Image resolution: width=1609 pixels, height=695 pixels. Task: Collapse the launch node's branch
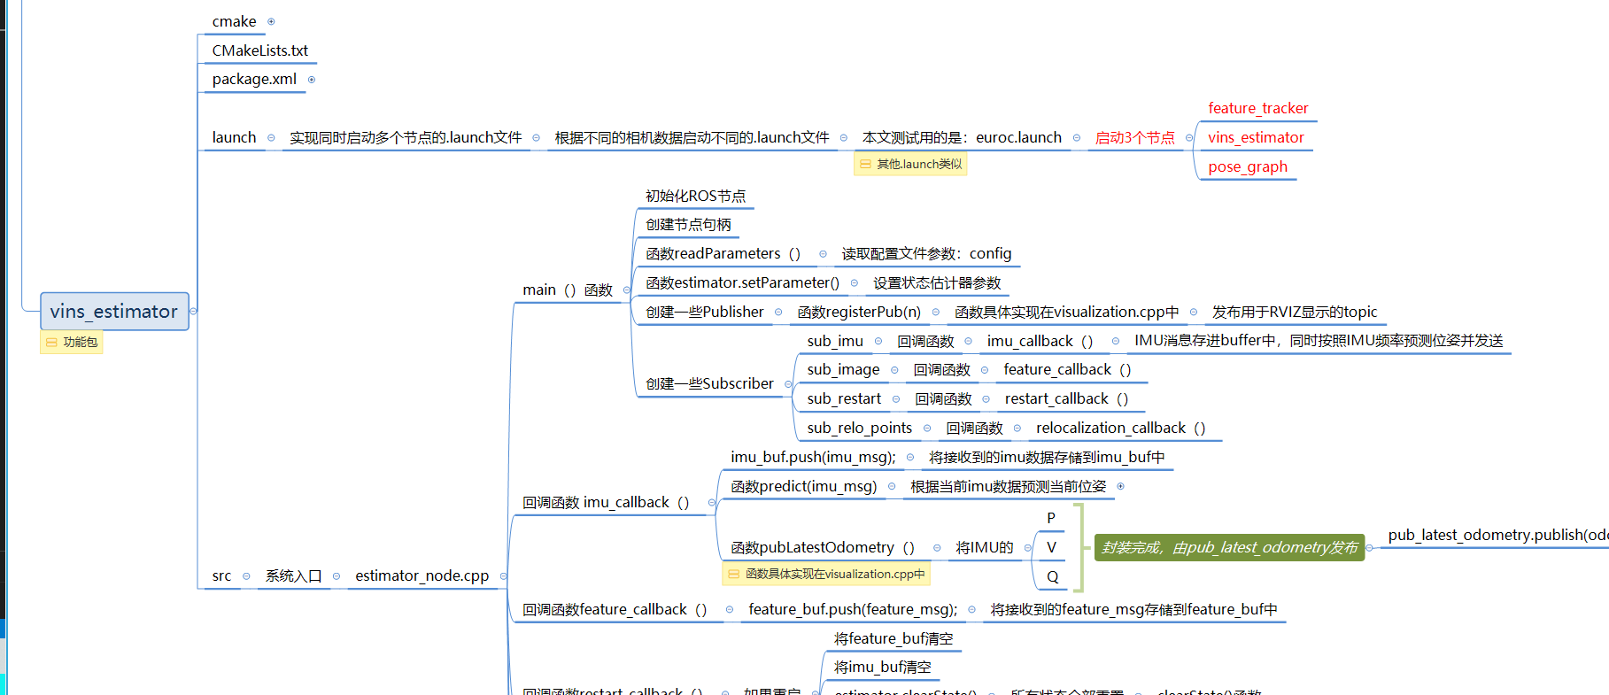(x=271, y=138)
